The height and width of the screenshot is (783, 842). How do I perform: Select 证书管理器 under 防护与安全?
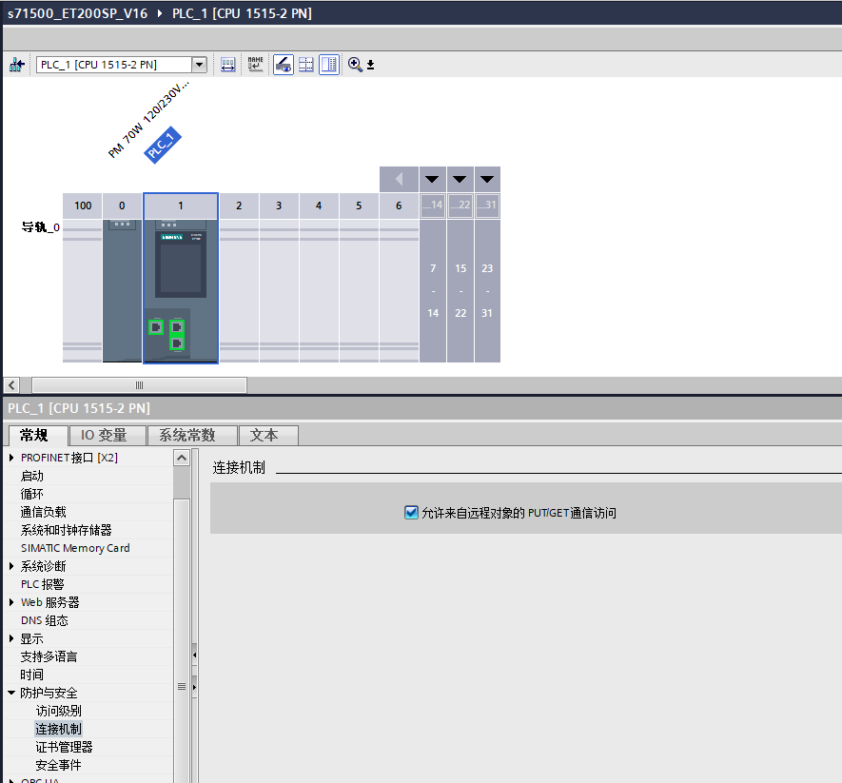click(x=64, y=747)
